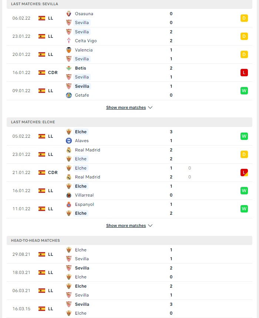The height and width of the screenshot is (318, 259).
Task: Click the Espanyol crest icon
Action: click(69, 204)
